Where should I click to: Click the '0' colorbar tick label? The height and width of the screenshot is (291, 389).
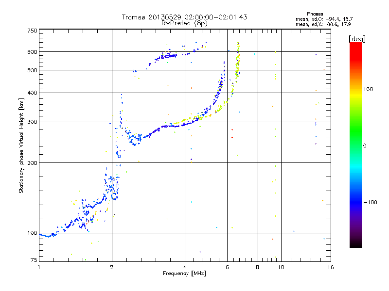pos(365,146)
